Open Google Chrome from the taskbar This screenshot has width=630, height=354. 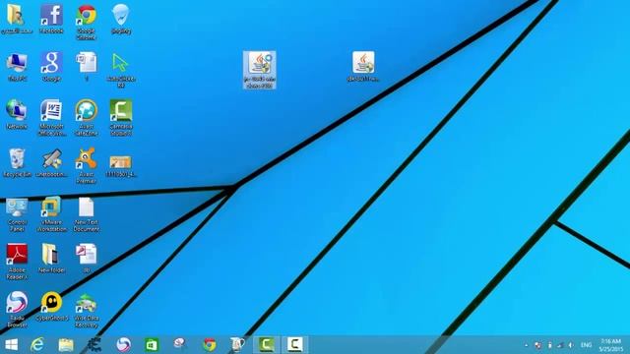click(x=210, y=344)
